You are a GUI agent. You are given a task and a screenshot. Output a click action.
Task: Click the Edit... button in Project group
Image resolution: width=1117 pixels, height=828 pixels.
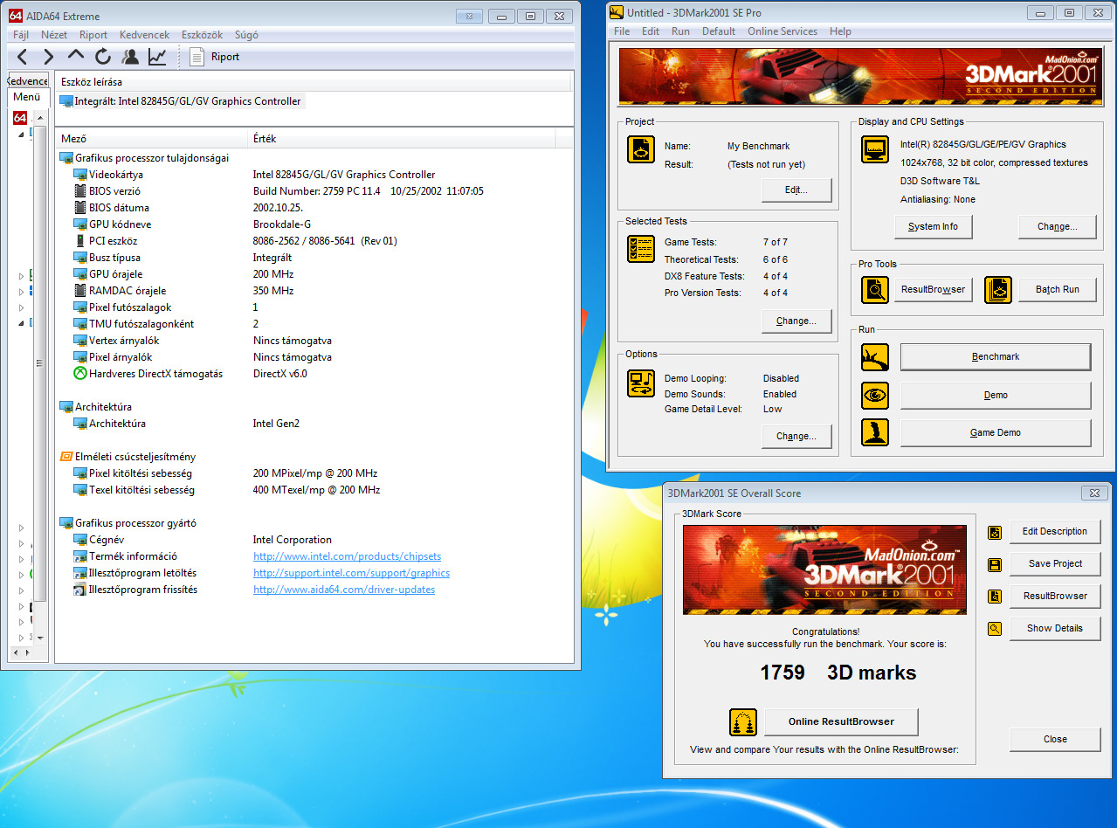[x=796, y=190]
